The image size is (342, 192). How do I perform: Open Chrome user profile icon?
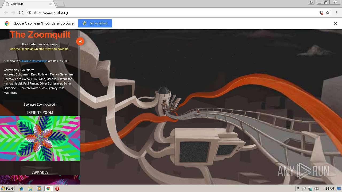311,2
